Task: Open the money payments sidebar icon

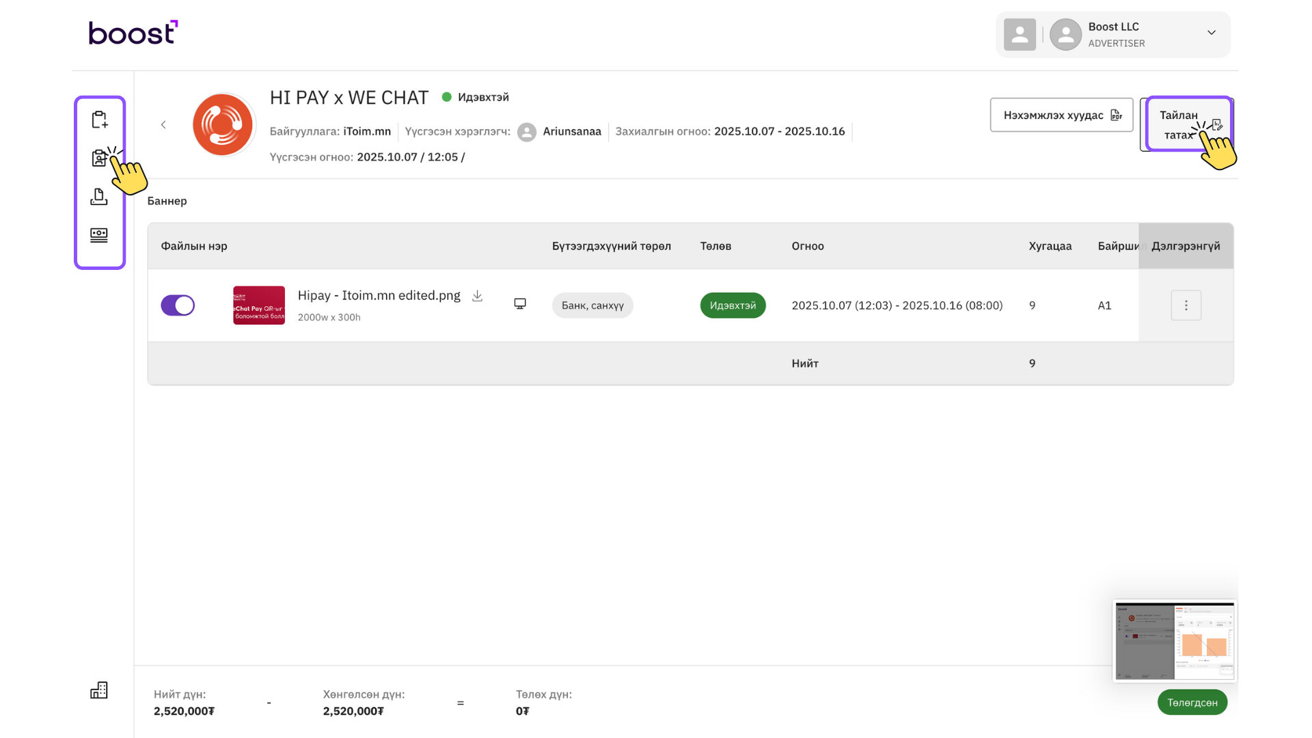Action: 99,235
